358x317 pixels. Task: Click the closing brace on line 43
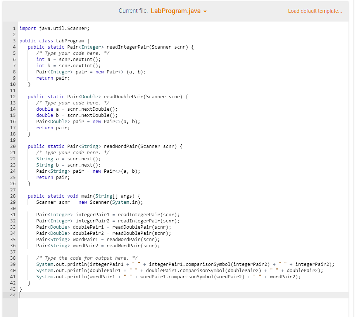(x=21, y=289)
